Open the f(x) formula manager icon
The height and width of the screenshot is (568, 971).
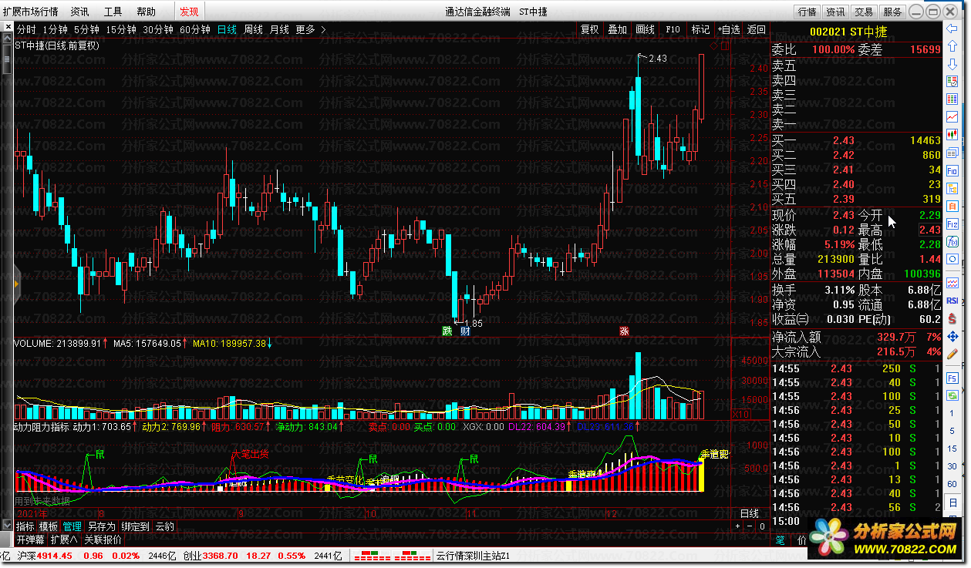[952, 241]
